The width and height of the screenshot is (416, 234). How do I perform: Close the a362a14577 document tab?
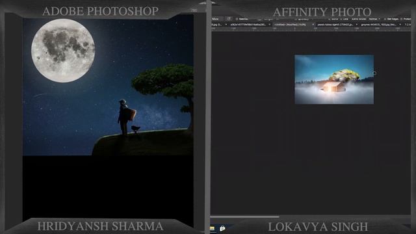pyautogui.click(x=270, y=25)
